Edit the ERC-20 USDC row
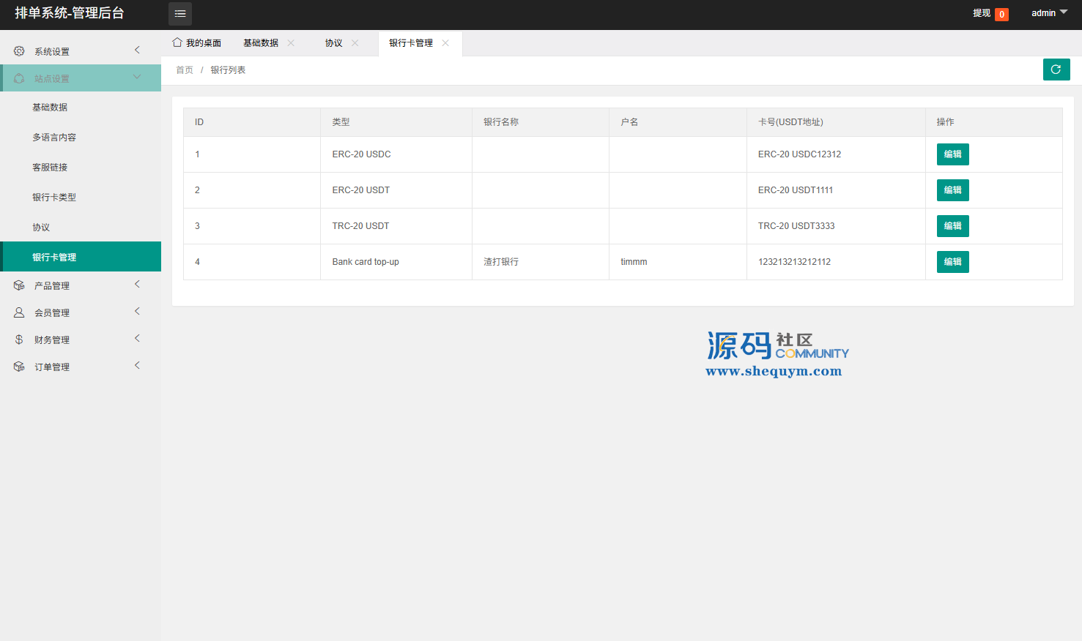 click(952, 154)
